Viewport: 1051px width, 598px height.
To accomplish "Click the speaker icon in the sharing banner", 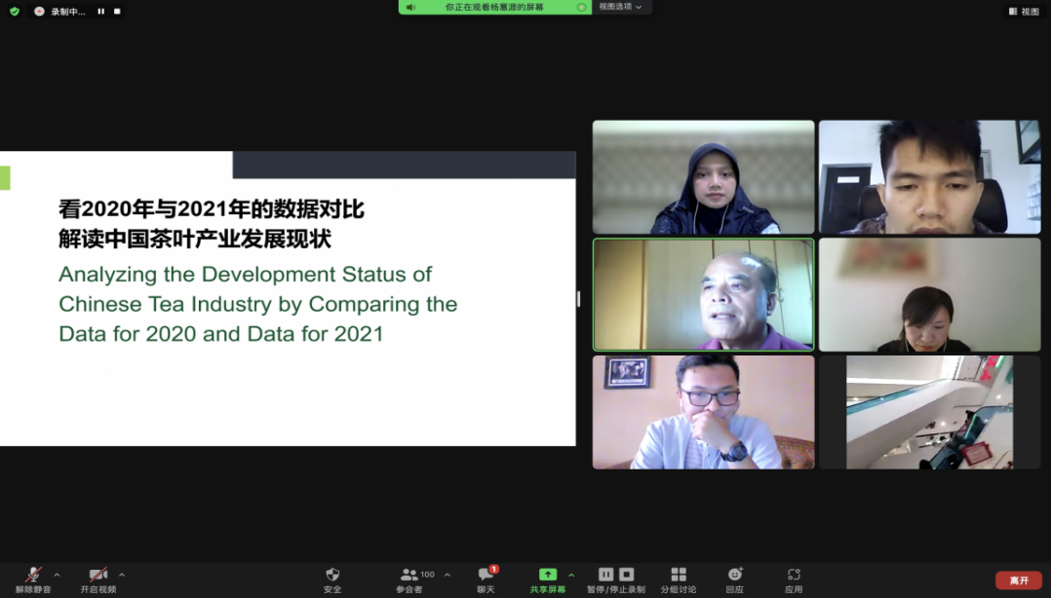I will (x=409, y=7).
